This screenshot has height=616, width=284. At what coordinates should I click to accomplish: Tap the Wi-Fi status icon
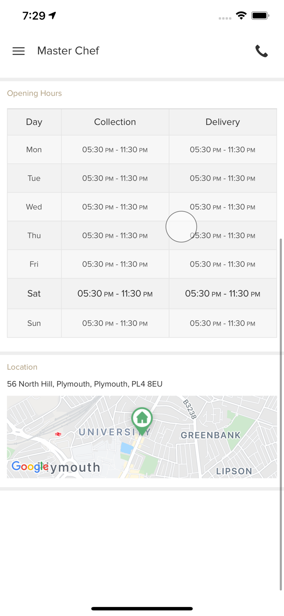click(x=241, y=16)
